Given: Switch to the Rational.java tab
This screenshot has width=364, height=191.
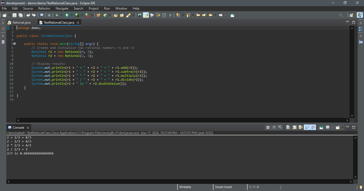Looking at the screenshot, I should click(x=21, y=23).
